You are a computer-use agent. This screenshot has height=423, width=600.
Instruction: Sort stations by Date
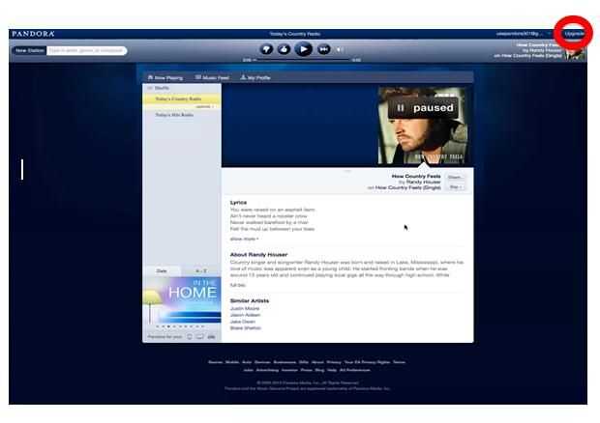(x=162, y=270)
